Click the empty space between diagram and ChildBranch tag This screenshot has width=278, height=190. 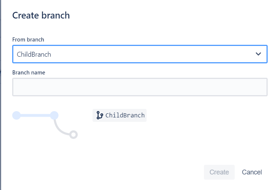click(85, 115)
